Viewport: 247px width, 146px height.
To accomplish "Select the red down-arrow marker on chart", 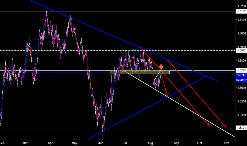I will pos(161,67).
